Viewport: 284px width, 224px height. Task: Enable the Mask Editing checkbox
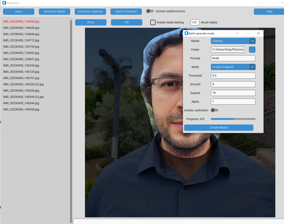pos(152,22)
